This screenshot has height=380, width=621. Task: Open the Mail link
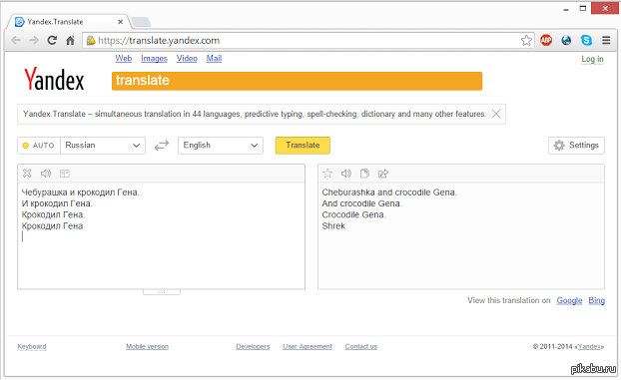214,59
